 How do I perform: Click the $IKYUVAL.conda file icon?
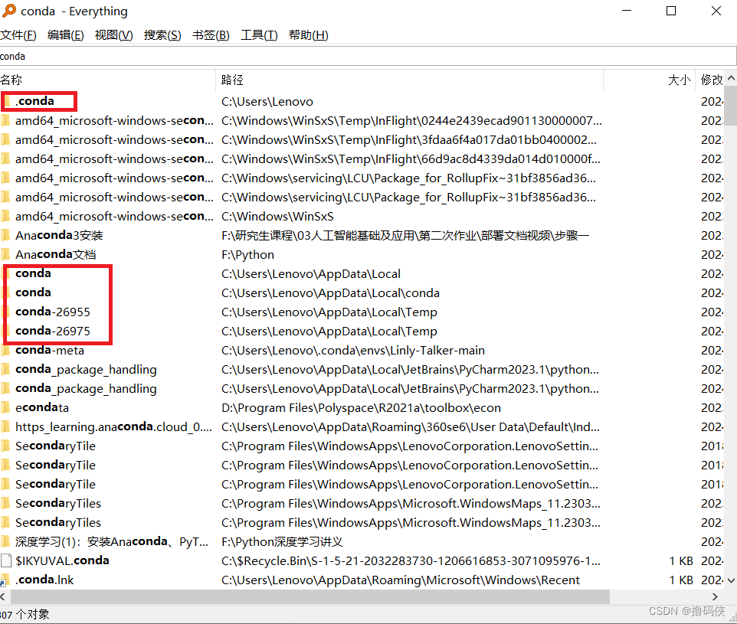pyautogui.click(x=6, y=560)
